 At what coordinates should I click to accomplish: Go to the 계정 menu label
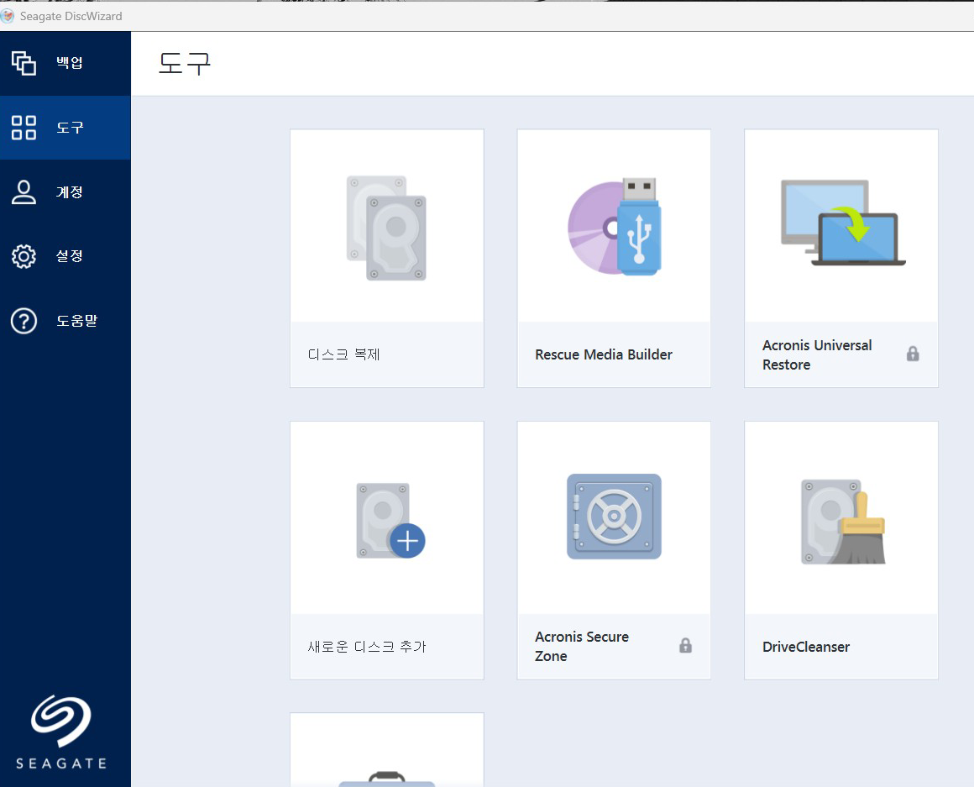click(x=70, y=192)
